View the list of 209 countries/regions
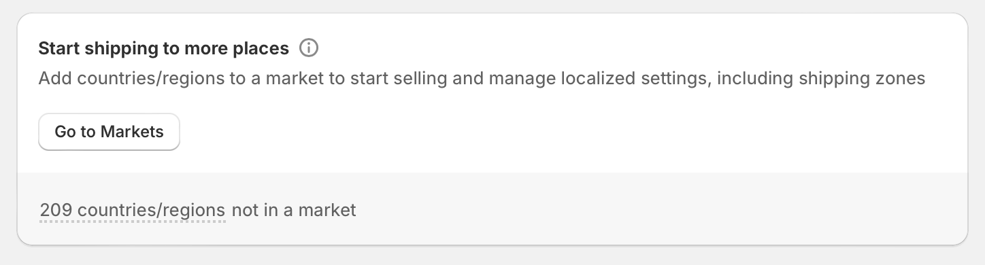This screenshot has height=265, width=985. (x=133, y=210)
